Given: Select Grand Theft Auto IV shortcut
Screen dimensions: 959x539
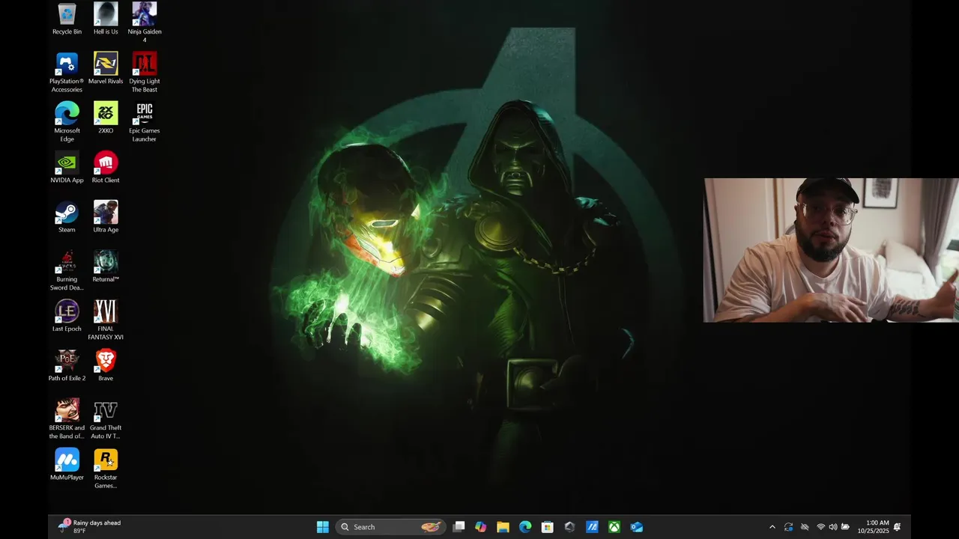Looking at the screenshot, I should click(x=106, y=418).
